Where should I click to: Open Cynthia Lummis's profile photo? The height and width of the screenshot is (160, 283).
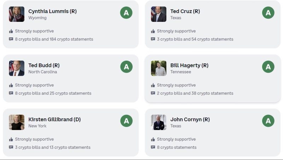click(17, 14)
